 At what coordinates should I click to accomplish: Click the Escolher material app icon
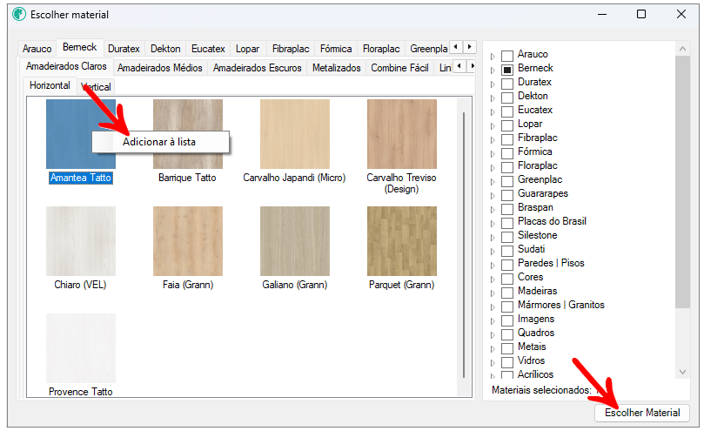19,15
